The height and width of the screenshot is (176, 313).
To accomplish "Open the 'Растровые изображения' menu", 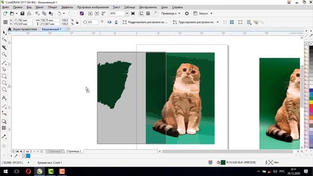I will point(93,7).
